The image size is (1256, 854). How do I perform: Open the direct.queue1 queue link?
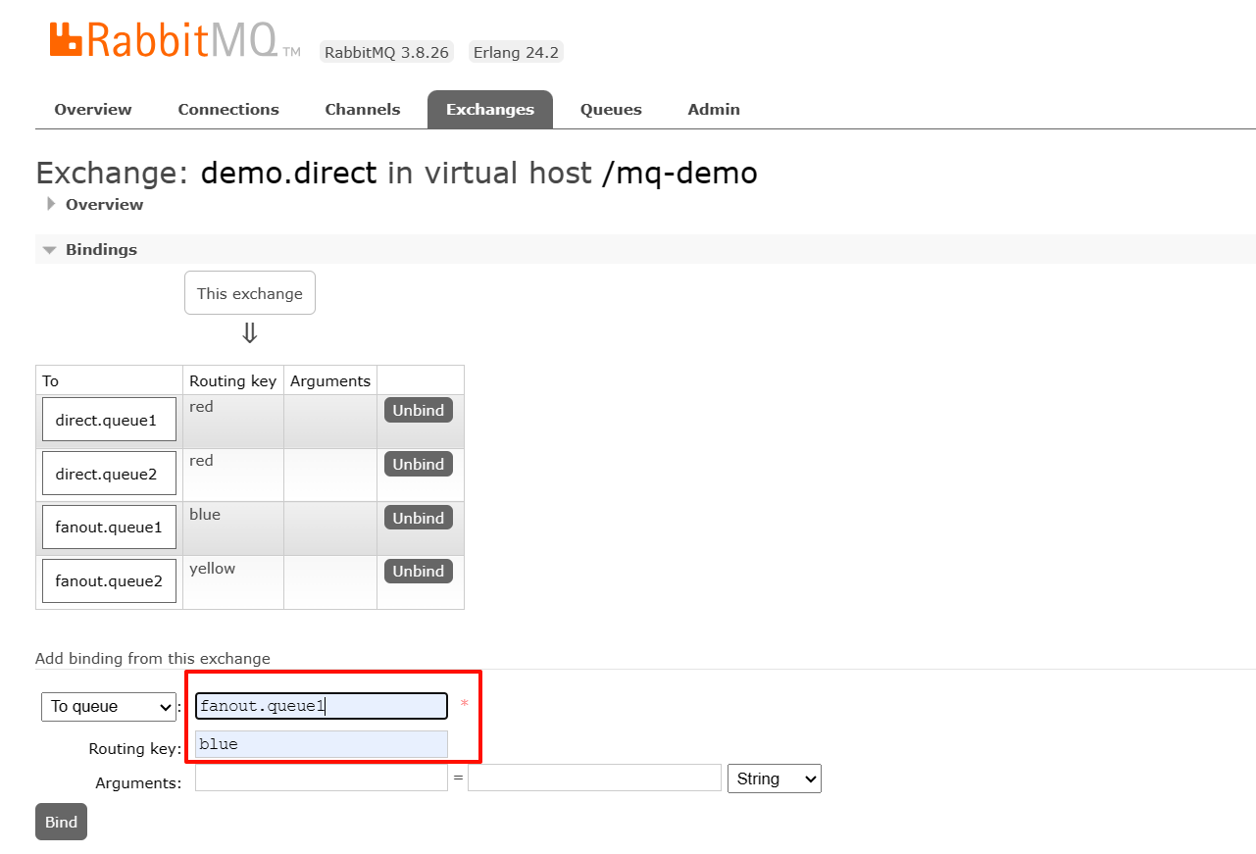click(x=109, y=420)
